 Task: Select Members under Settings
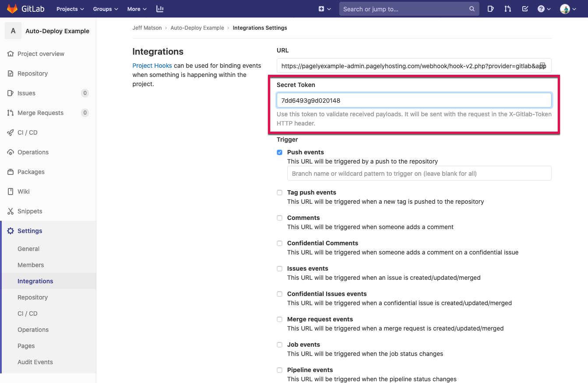[31, 265]
